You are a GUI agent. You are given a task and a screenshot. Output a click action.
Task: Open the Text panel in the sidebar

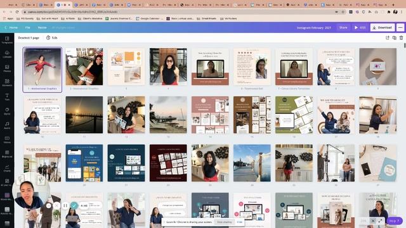pos(7,97)
